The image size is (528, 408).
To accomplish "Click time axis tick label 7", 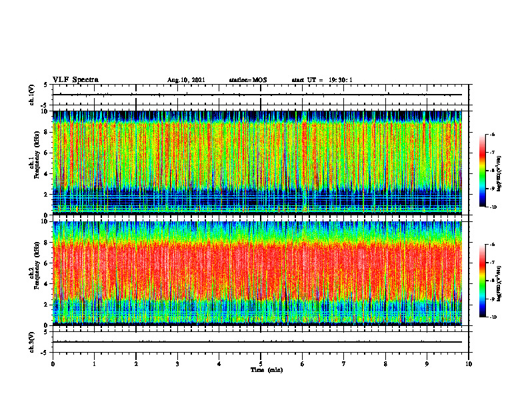I will [x=344, y=364].
